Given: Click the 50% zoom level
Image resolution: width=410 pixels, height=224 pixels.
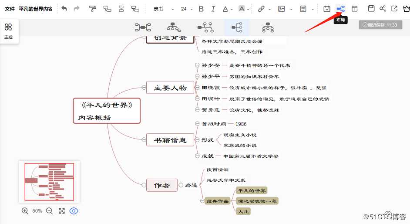Looking at the screenshot, I should click(x=37, y=210).
